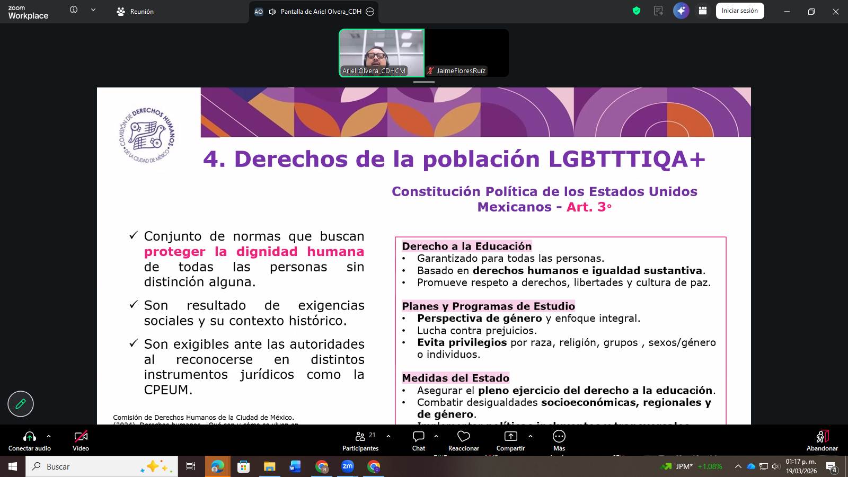Click the Iniciar sesión button
This screenshot has width=848, height=477.
(740, 11)
